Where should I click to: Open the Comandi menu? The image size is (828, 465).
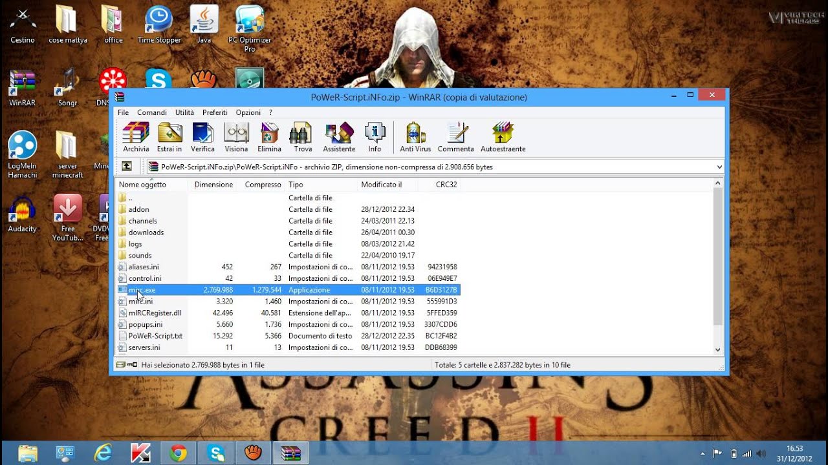coord(152,112)
